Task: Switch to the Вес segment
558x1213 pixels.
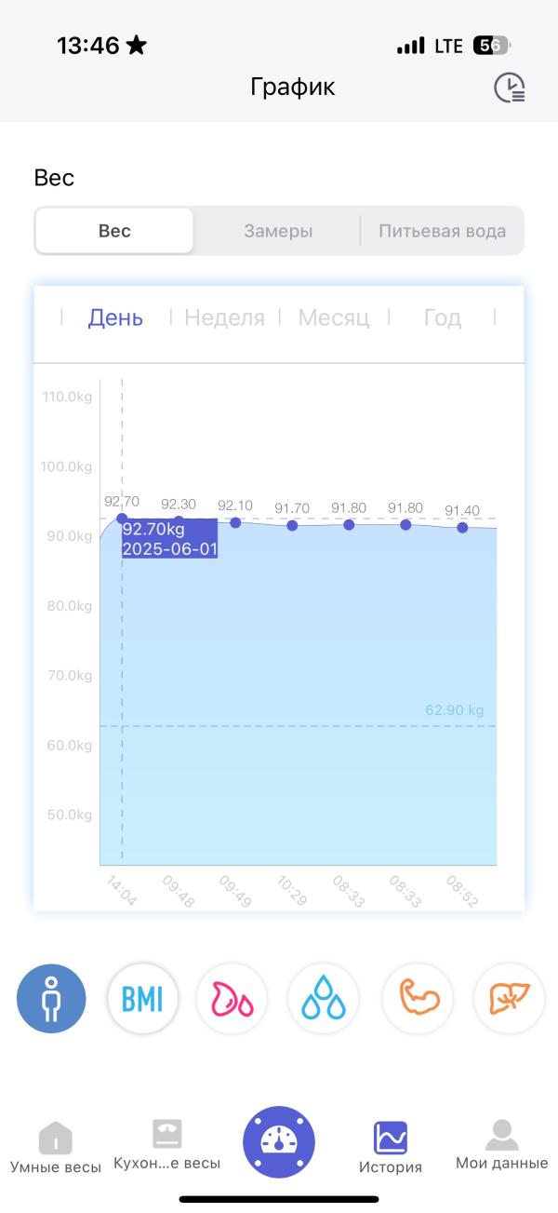Action: [114, 231]
